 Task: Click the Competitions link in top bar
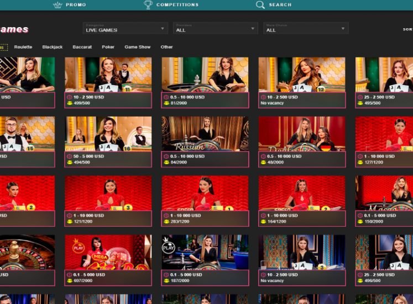[177, 5]
